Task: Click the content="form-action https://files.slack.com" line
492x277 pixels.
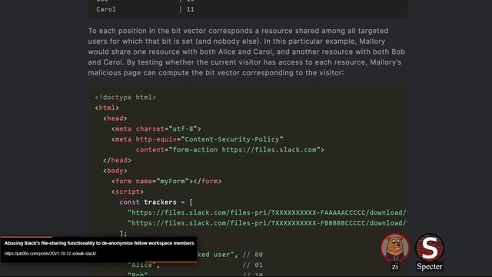Action: 230,150
